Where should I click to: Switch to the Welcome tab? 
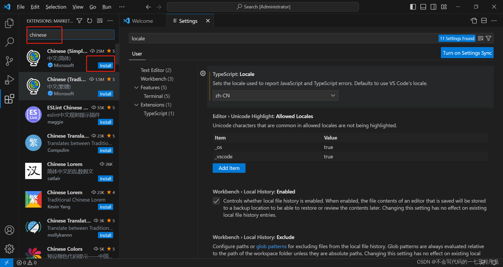(x=143, y=21)
